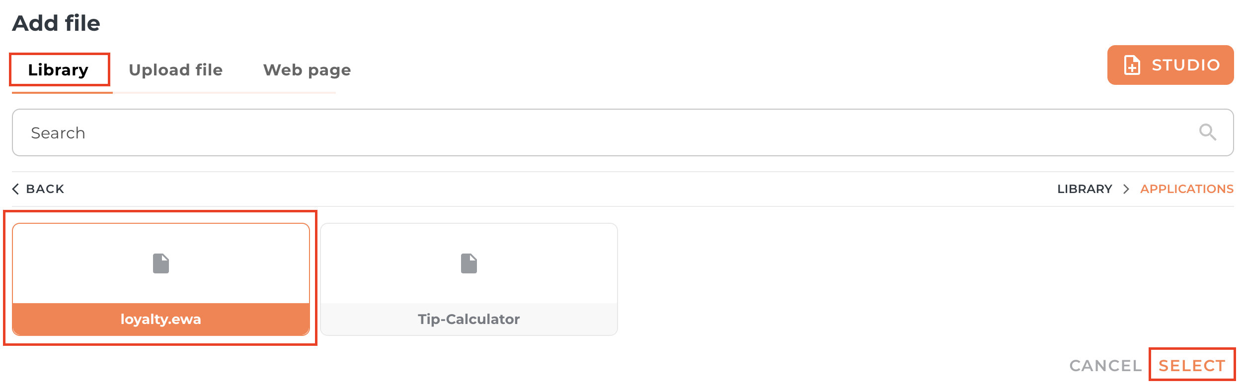Click the Tip-Calculator document icon
This screenshot has width=1245, height=388.
pos(468,263)
